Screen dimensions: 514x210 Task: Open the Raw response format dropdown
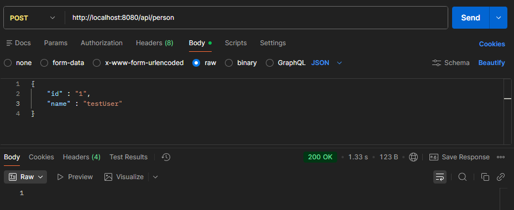point(25,177)
